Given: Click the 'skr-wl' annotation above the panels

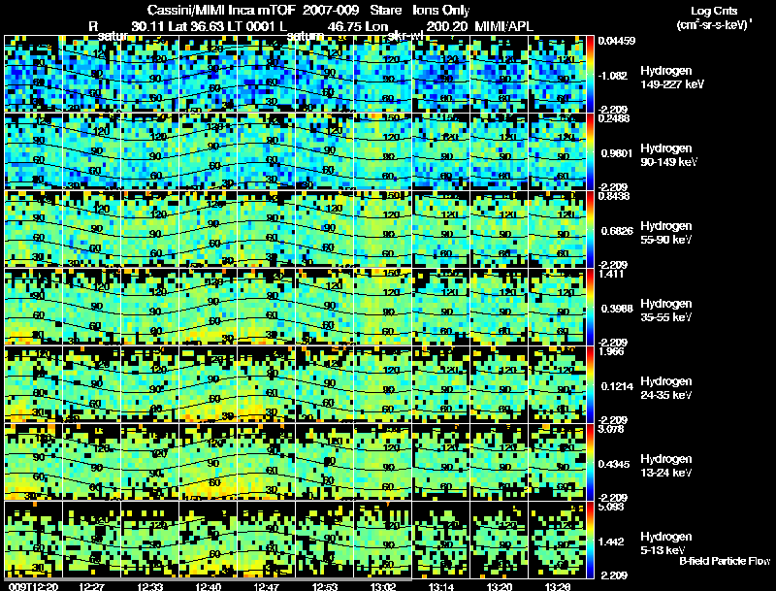Looking at the screenshot, I should click(404, 36).
